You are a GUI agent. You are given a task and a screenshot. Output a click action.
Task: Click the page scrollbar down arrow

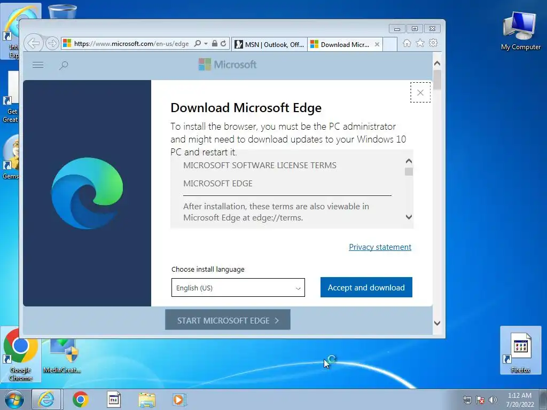(437, 323)
